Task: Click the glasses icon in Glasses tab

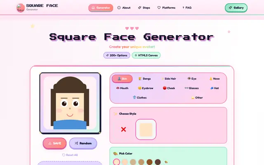Action: coord(186,88)
